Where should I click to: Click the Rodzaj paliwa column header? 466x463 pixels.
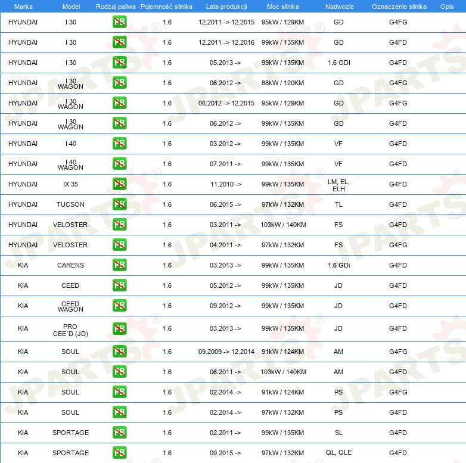pos(116,7)
